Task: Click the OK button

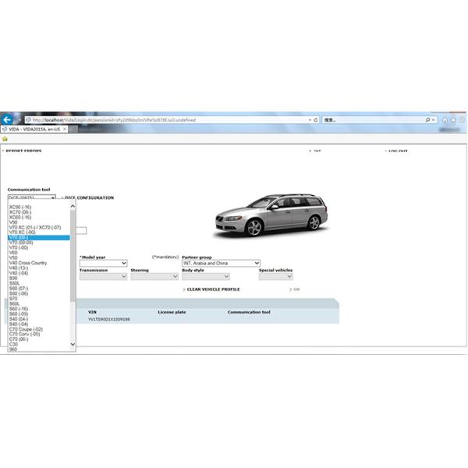Action: 295,289
